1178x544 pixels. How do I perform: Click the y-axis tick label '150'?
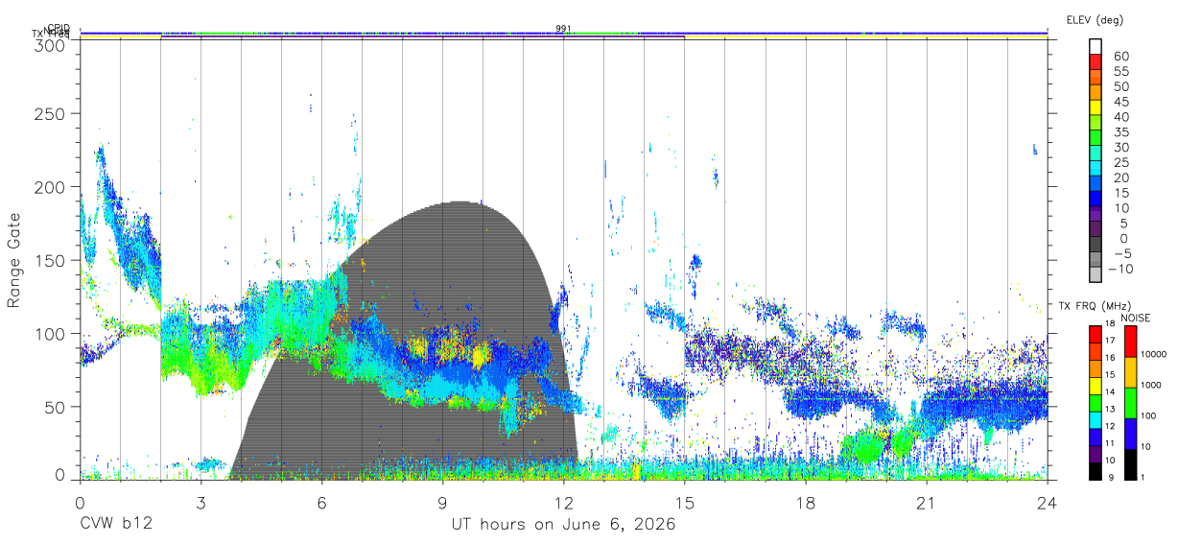(49, 260)
